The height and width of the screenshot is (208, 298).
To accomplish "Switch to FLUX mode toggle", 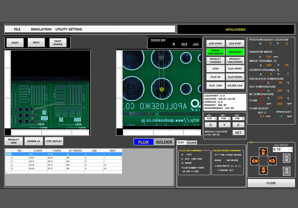I will 143,142.
